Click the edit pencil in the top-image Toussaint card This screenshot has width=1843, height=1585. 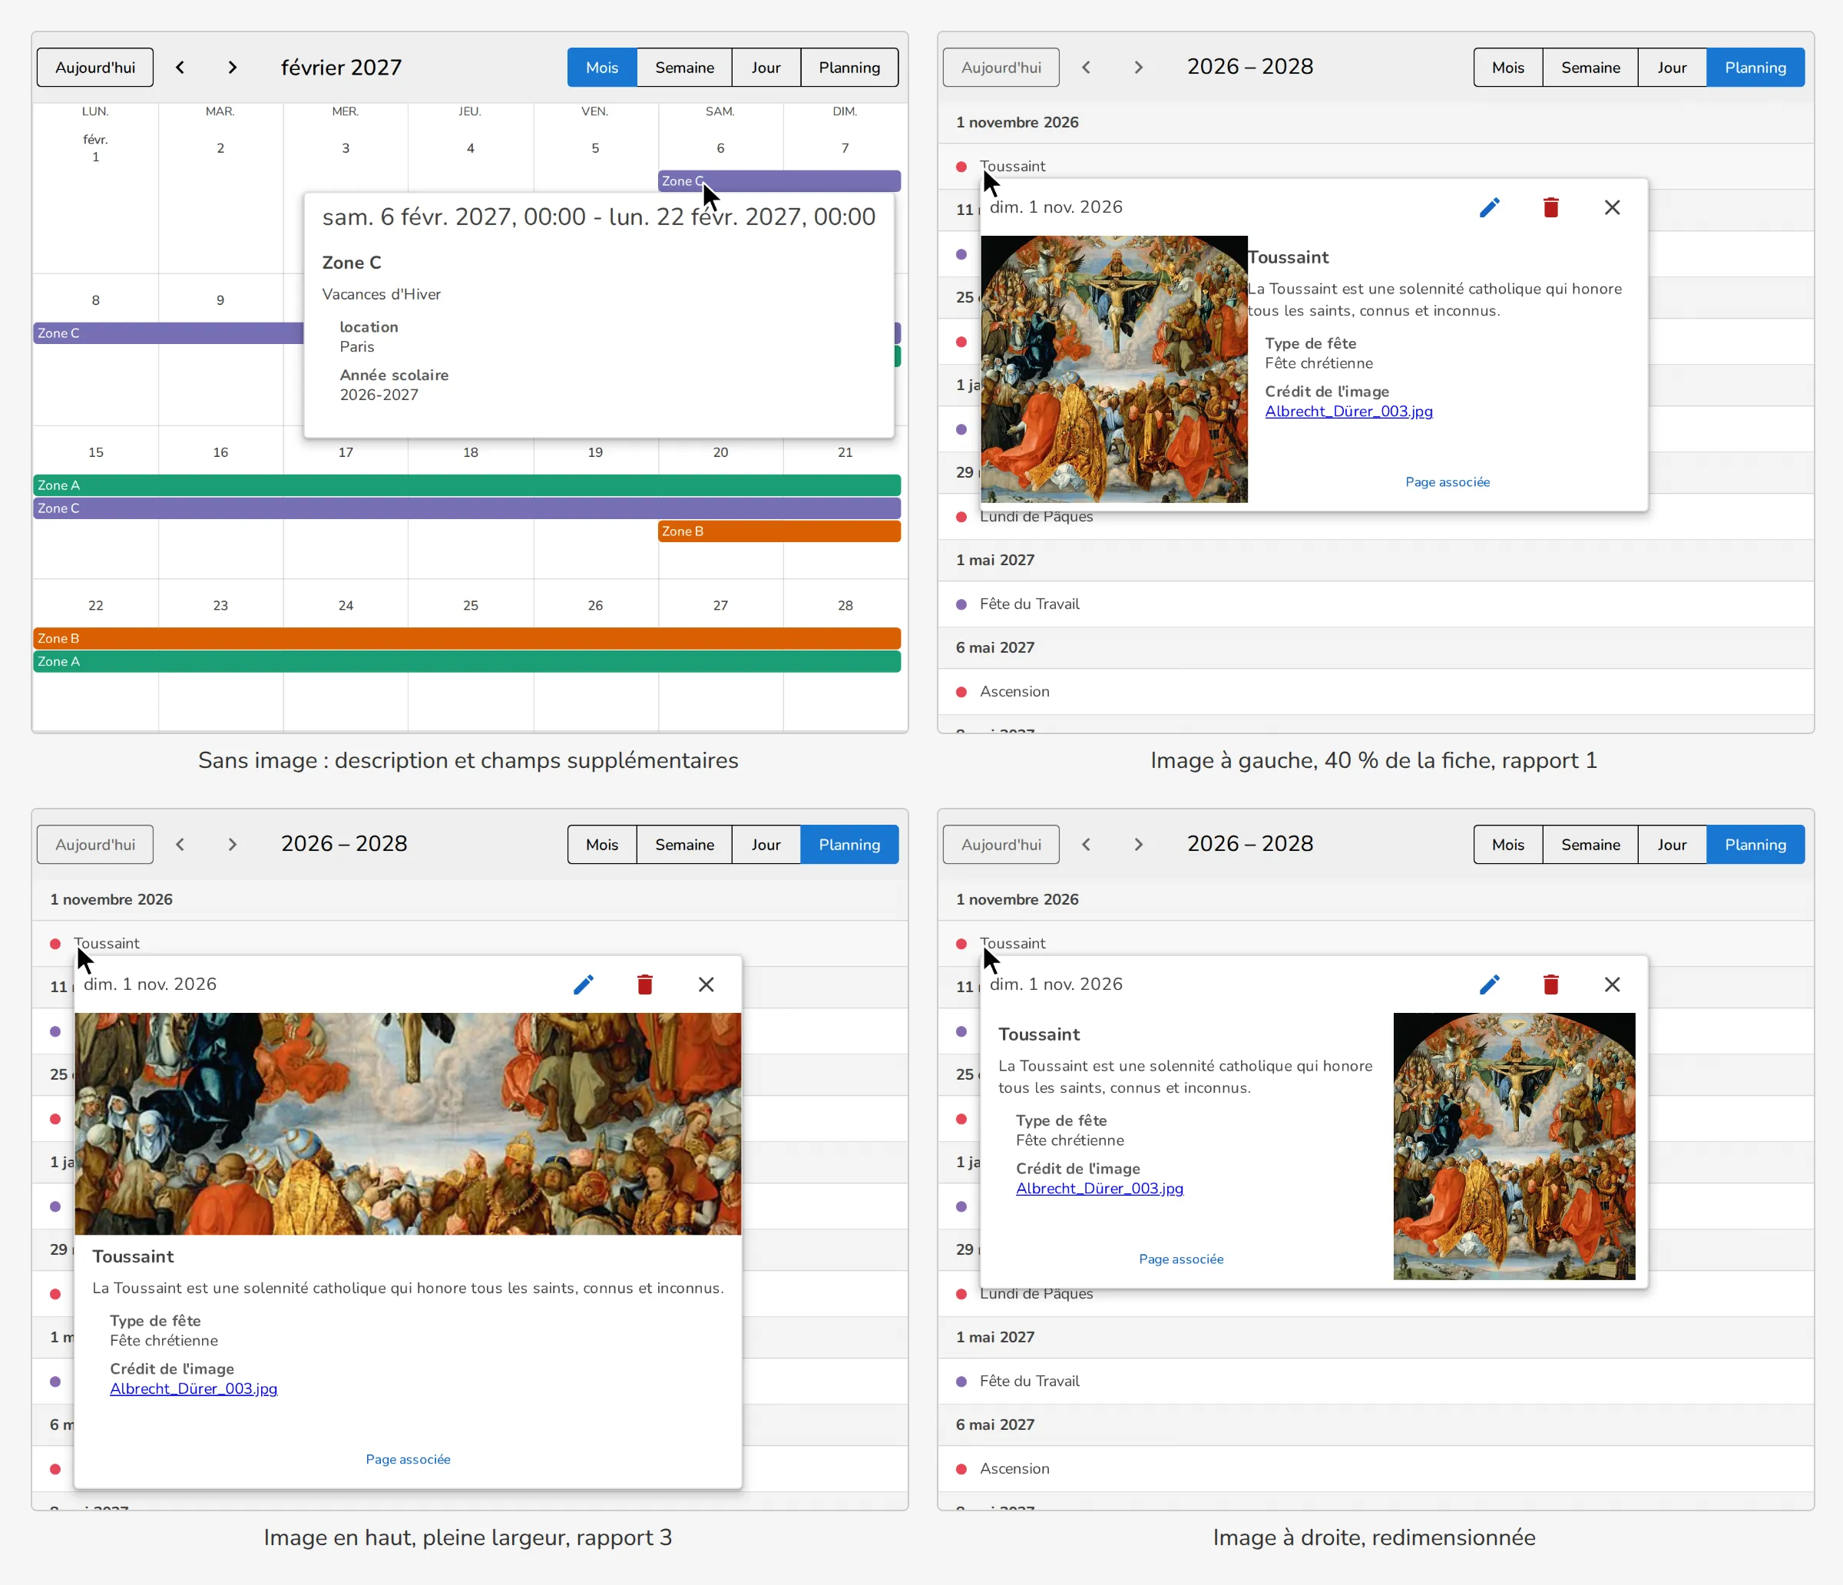583,984
